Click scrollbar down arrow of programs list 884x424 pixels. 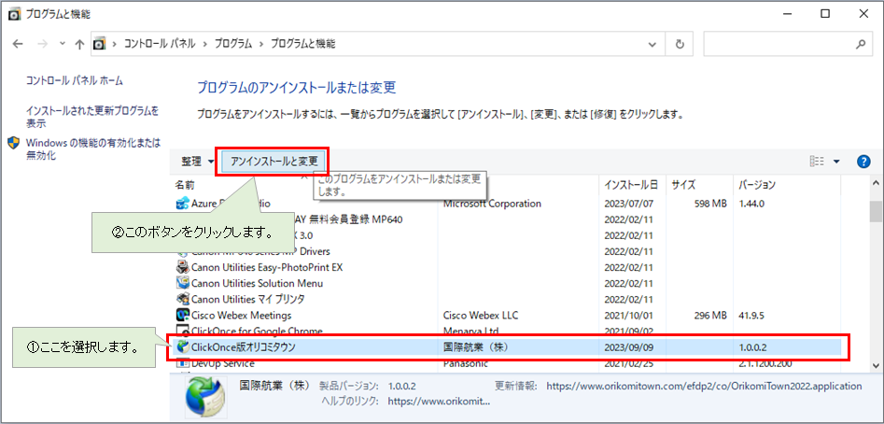(x=875, y=365)
